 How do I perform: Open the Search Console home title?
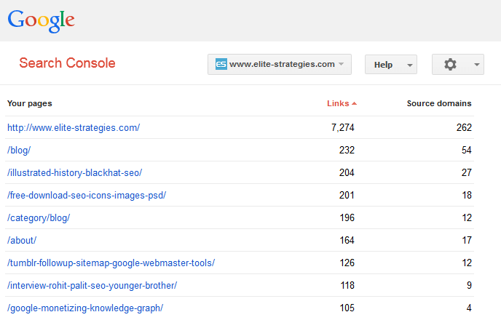[x=67, y=63]
